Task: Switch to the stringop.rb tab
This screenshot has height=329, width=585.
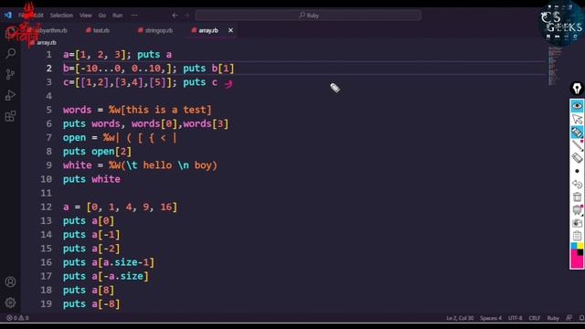Action: pos(155,30)
